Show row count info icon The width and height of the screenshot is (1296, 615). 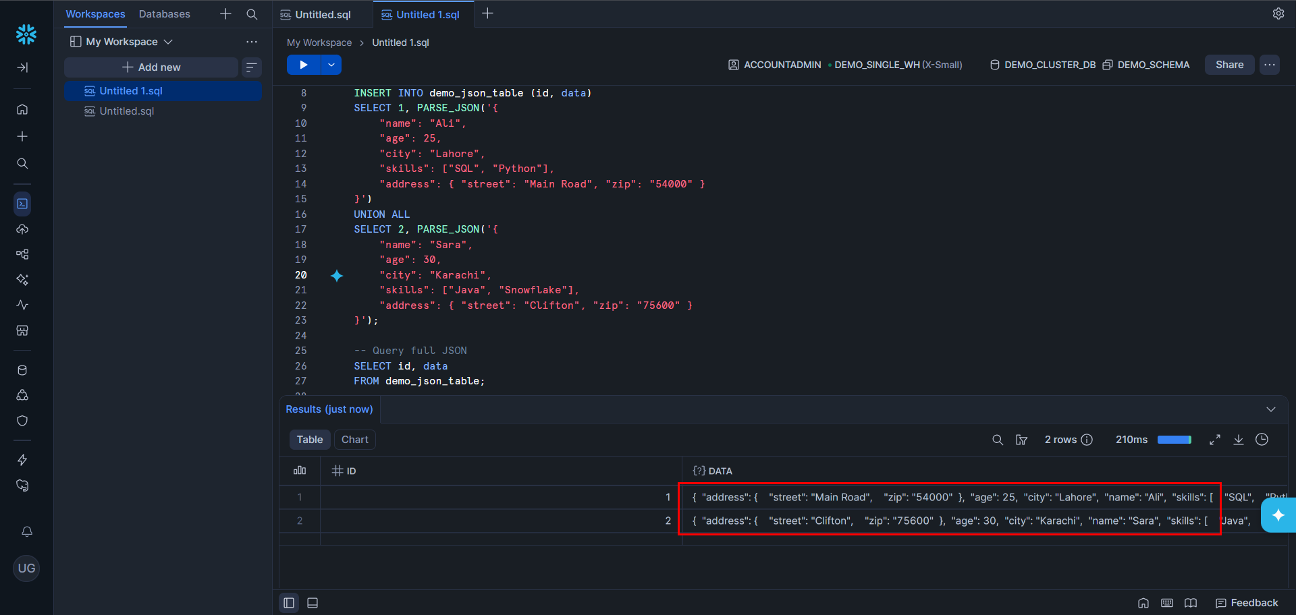coord(1087,440)
